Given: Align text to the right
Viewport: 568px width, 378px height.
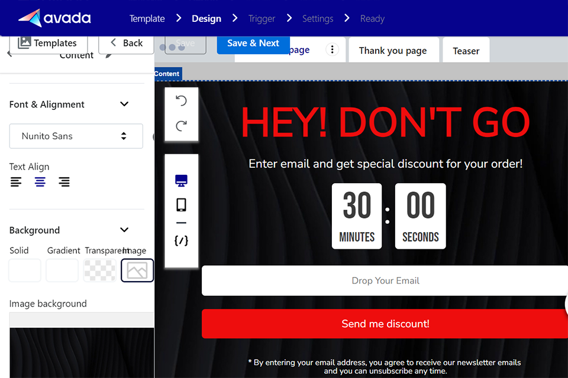Looking at the screenshot, I should 64,182.
